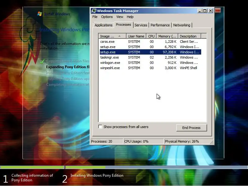
Task: Open the Help menu
Action: (x=130, y=17)
